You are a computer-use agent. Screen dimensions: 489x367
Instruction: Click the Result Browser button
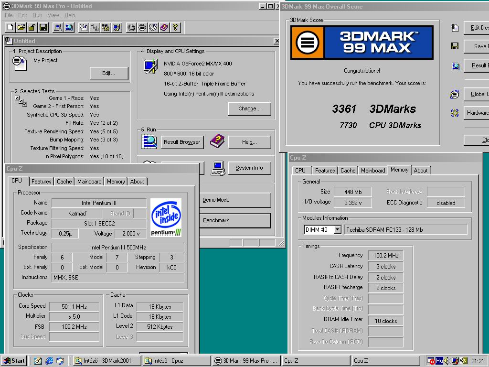click(x=182, y=142)
